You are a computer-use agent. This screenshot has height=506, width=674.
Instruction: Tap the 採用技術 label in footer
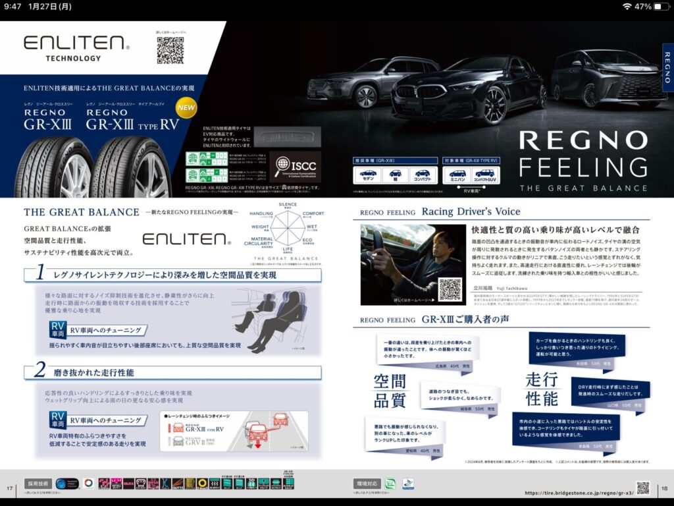click(38, 484)
